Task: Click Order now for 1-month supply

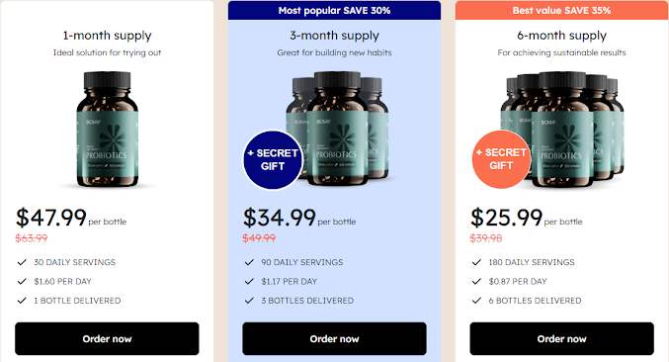Action: click(x=107, y=338)
